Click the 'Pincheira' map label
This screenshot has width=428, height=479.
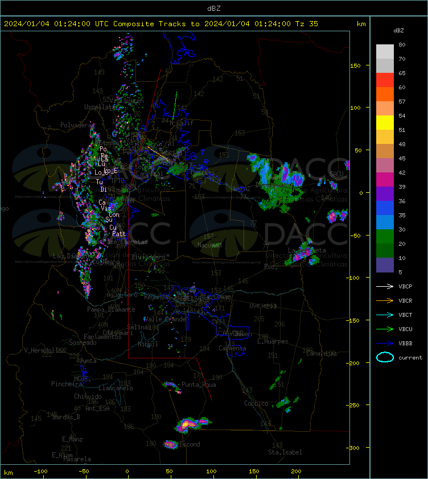click(67, 383)
